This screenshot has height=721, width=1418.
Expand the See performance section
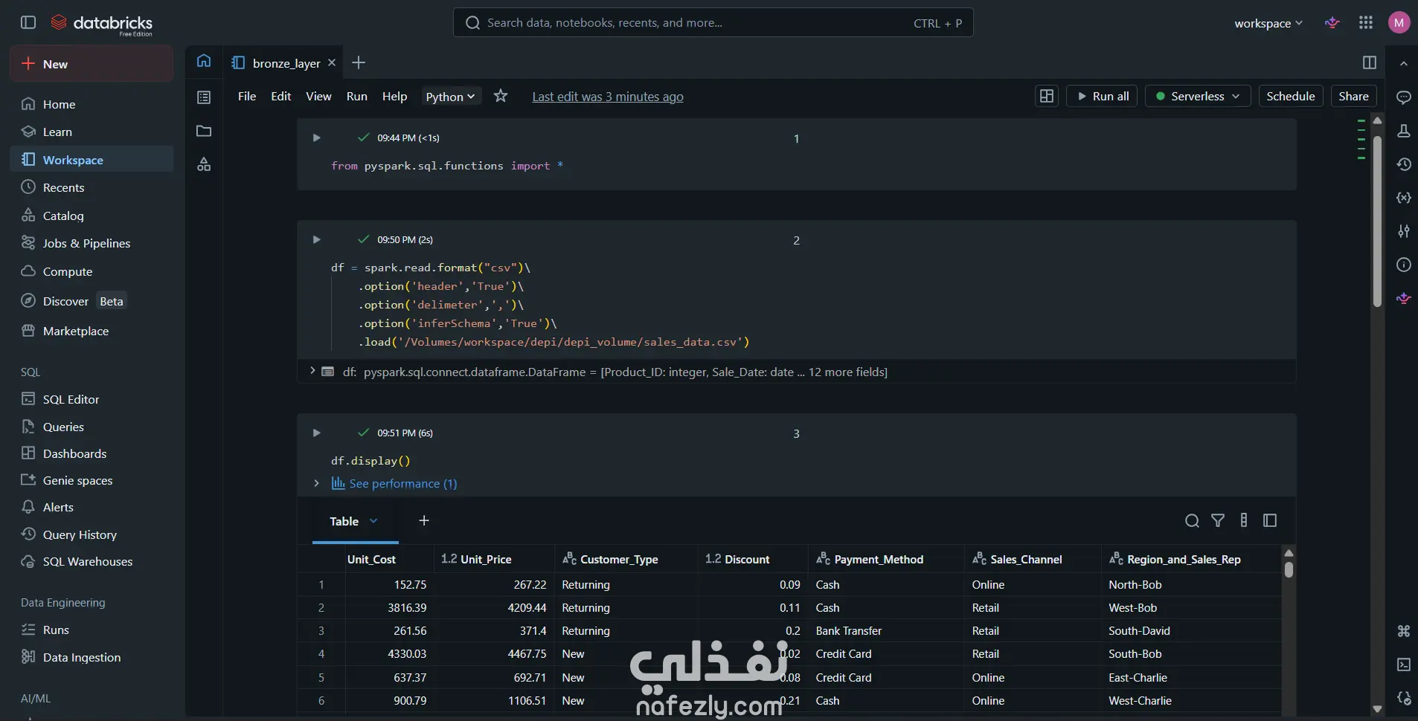pos(316,483)
